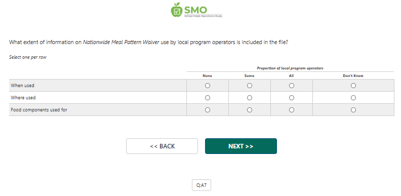The height and width of the screenshot is (196, 401).
Task: Click the When used row label
Action: [x=22, y=86]
